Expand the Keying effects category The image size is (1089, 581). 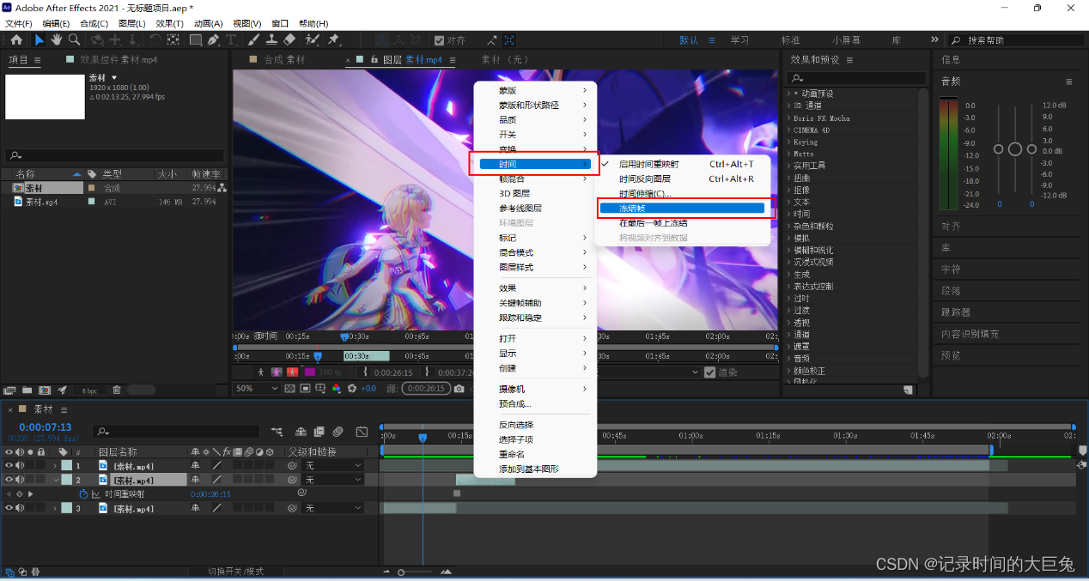788,142
